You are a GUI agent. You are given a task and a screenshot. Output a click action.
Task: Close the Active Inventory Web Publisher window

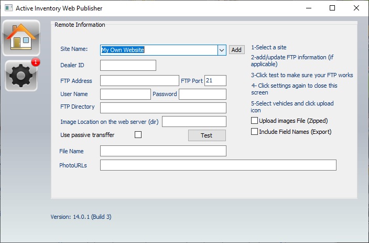(x=356, y=8)
